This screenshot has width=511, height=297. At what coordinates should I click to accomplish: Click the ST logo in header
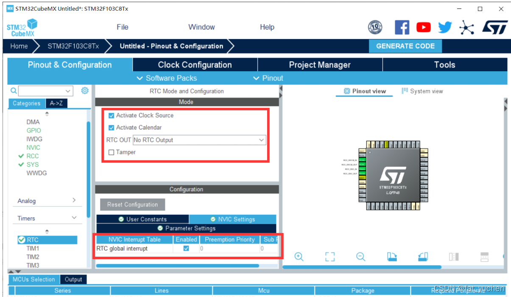click(x=495, y=28)
